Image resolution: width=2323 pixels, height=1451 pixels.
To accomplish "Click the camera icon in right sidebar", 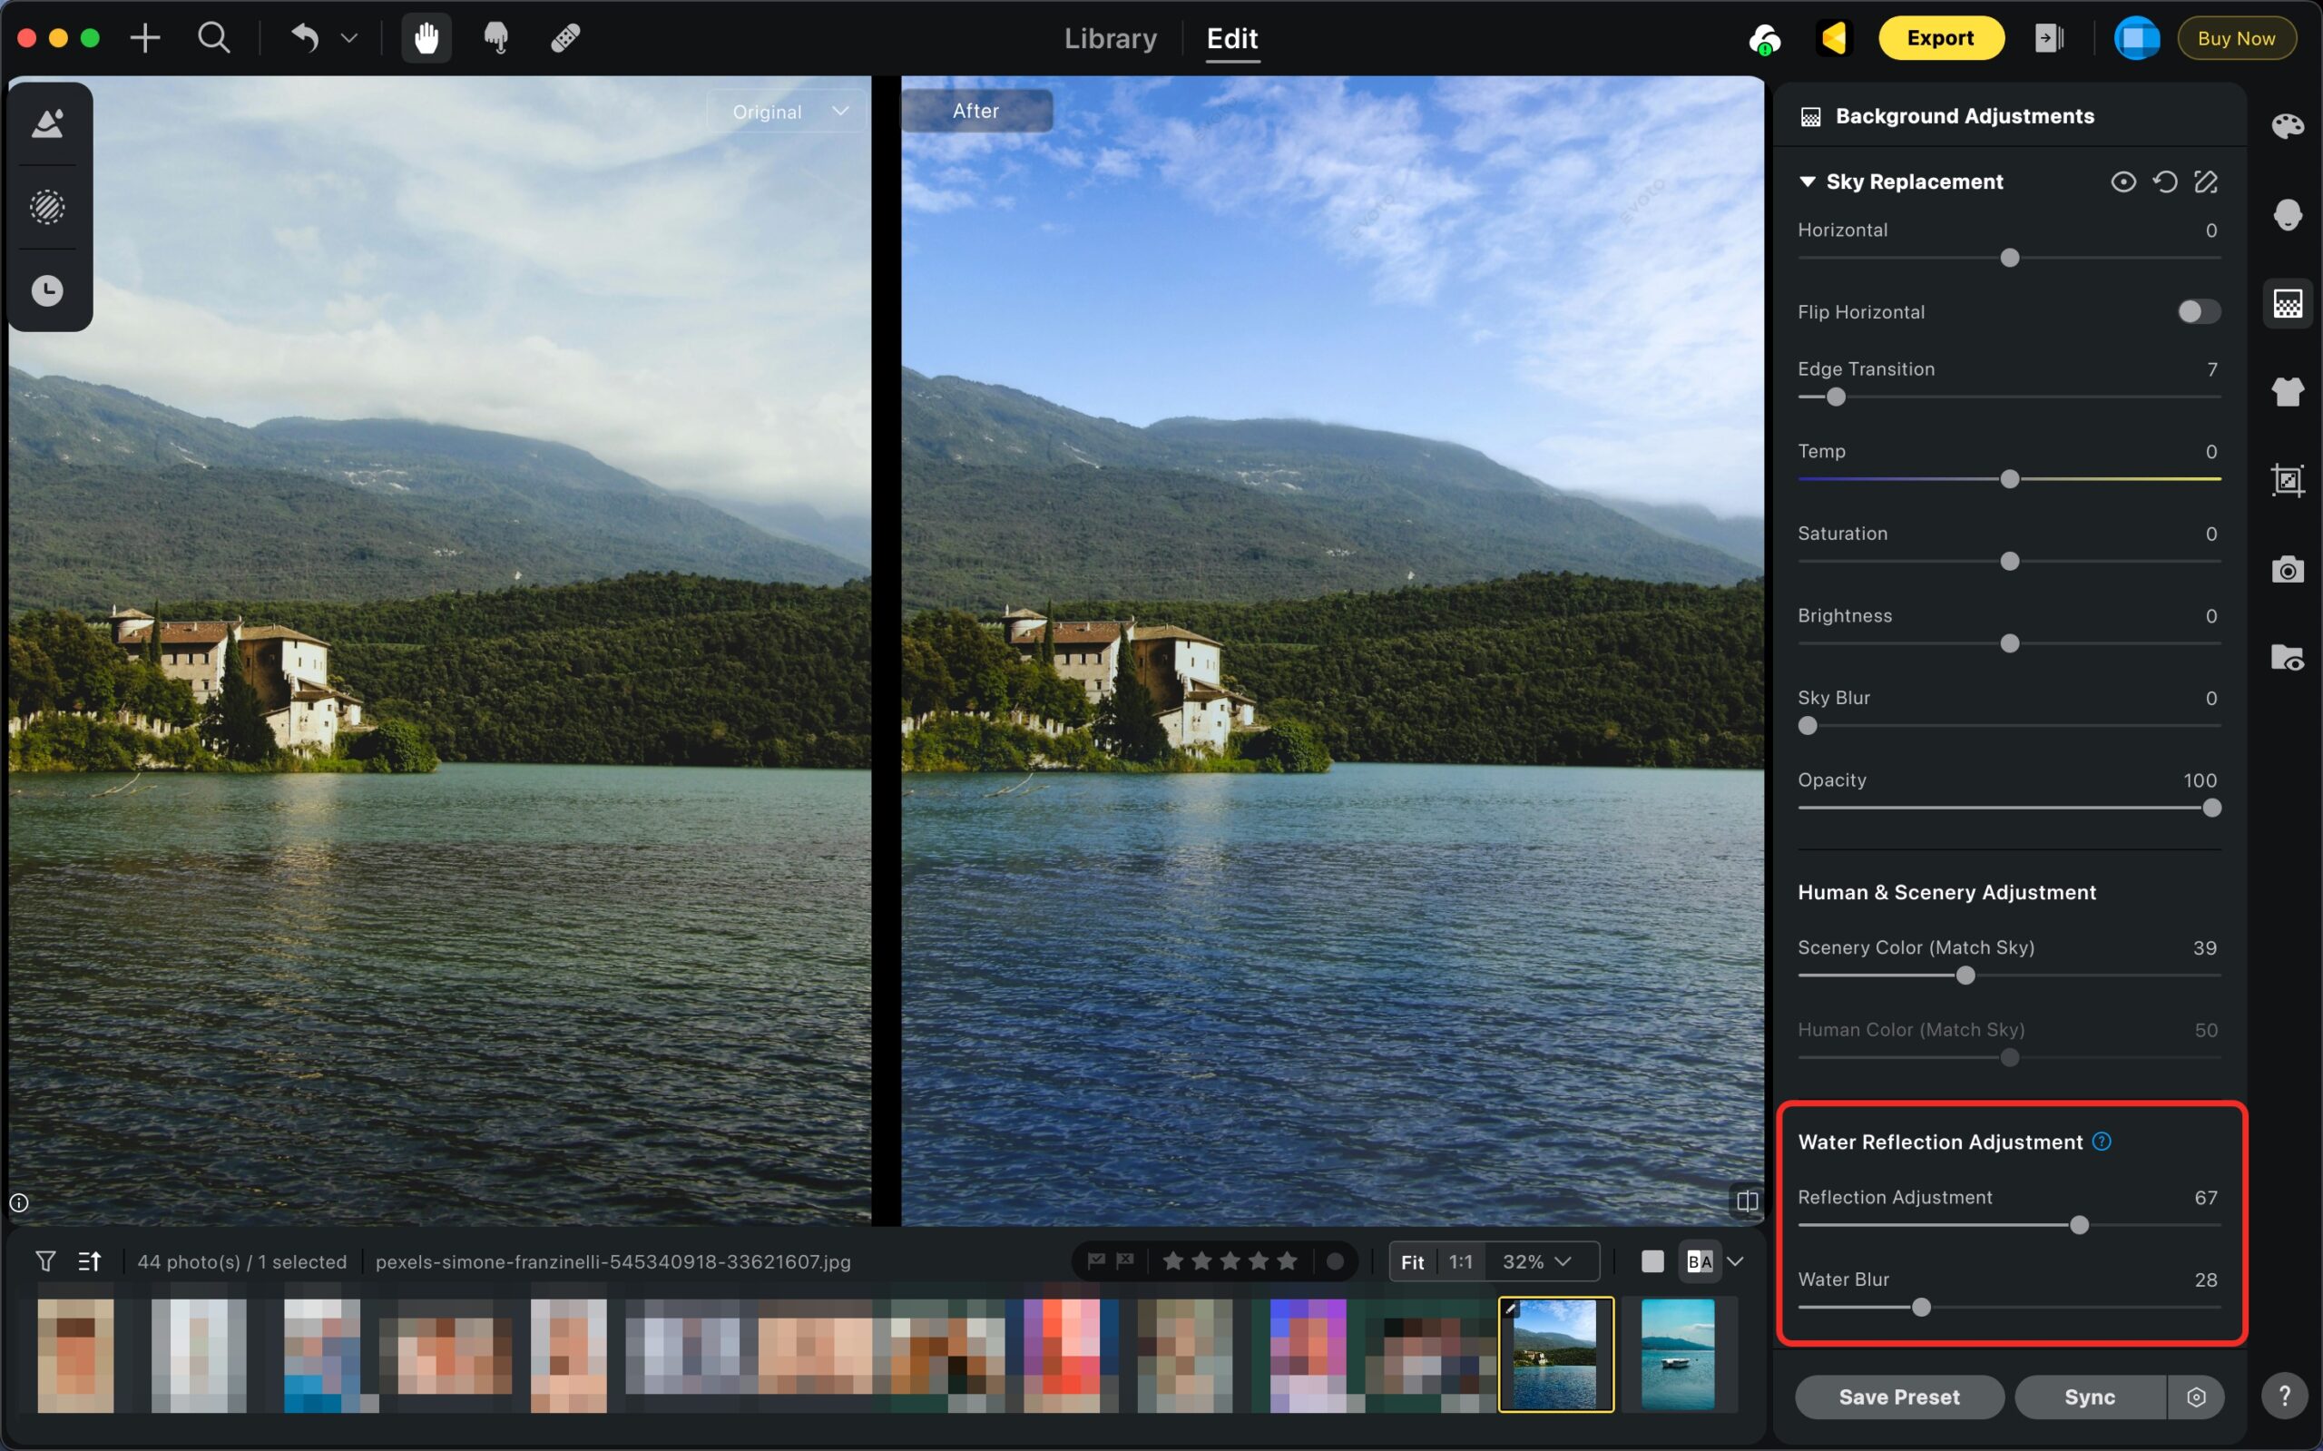I will click(x=2287, y=570).
